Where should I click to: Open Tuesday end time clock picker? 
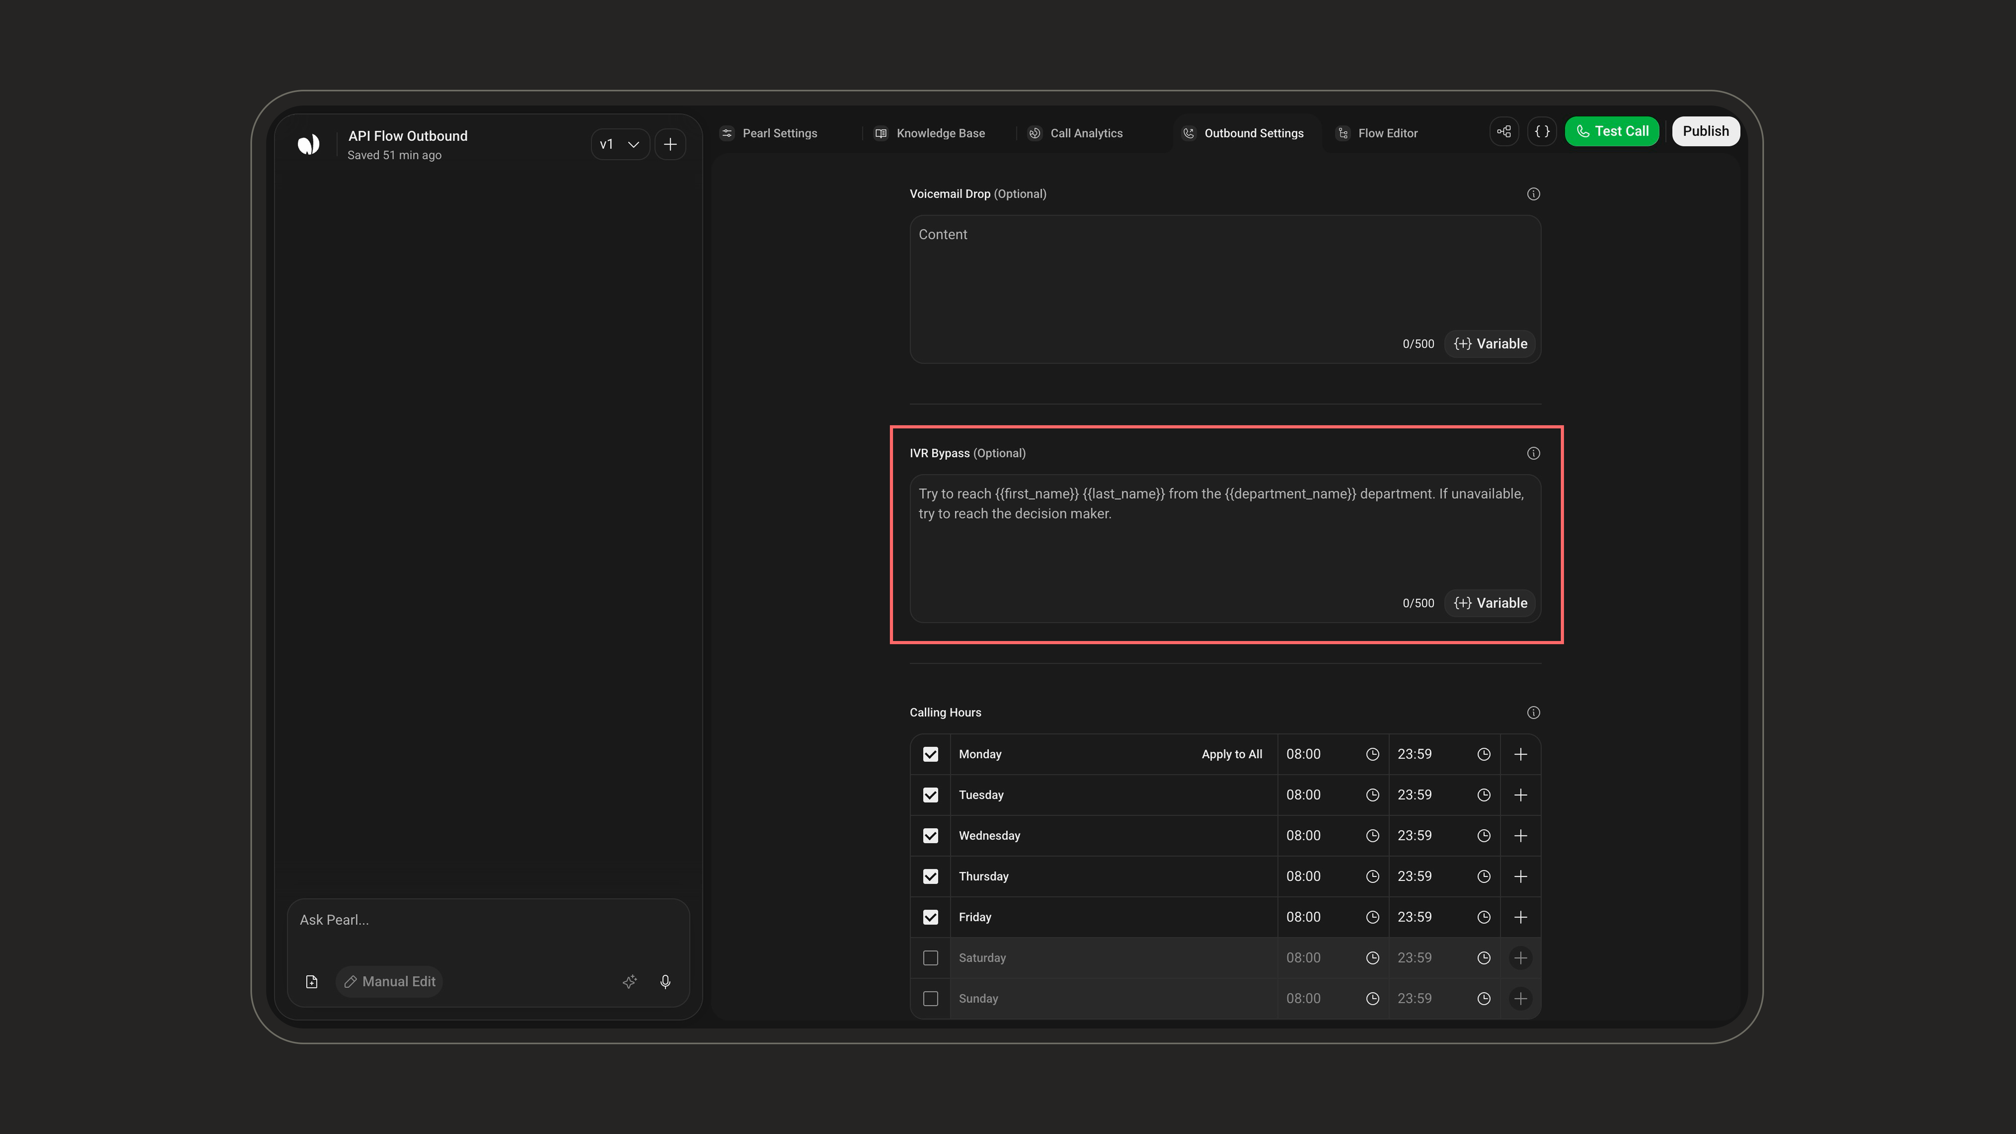click(1483, 795)
